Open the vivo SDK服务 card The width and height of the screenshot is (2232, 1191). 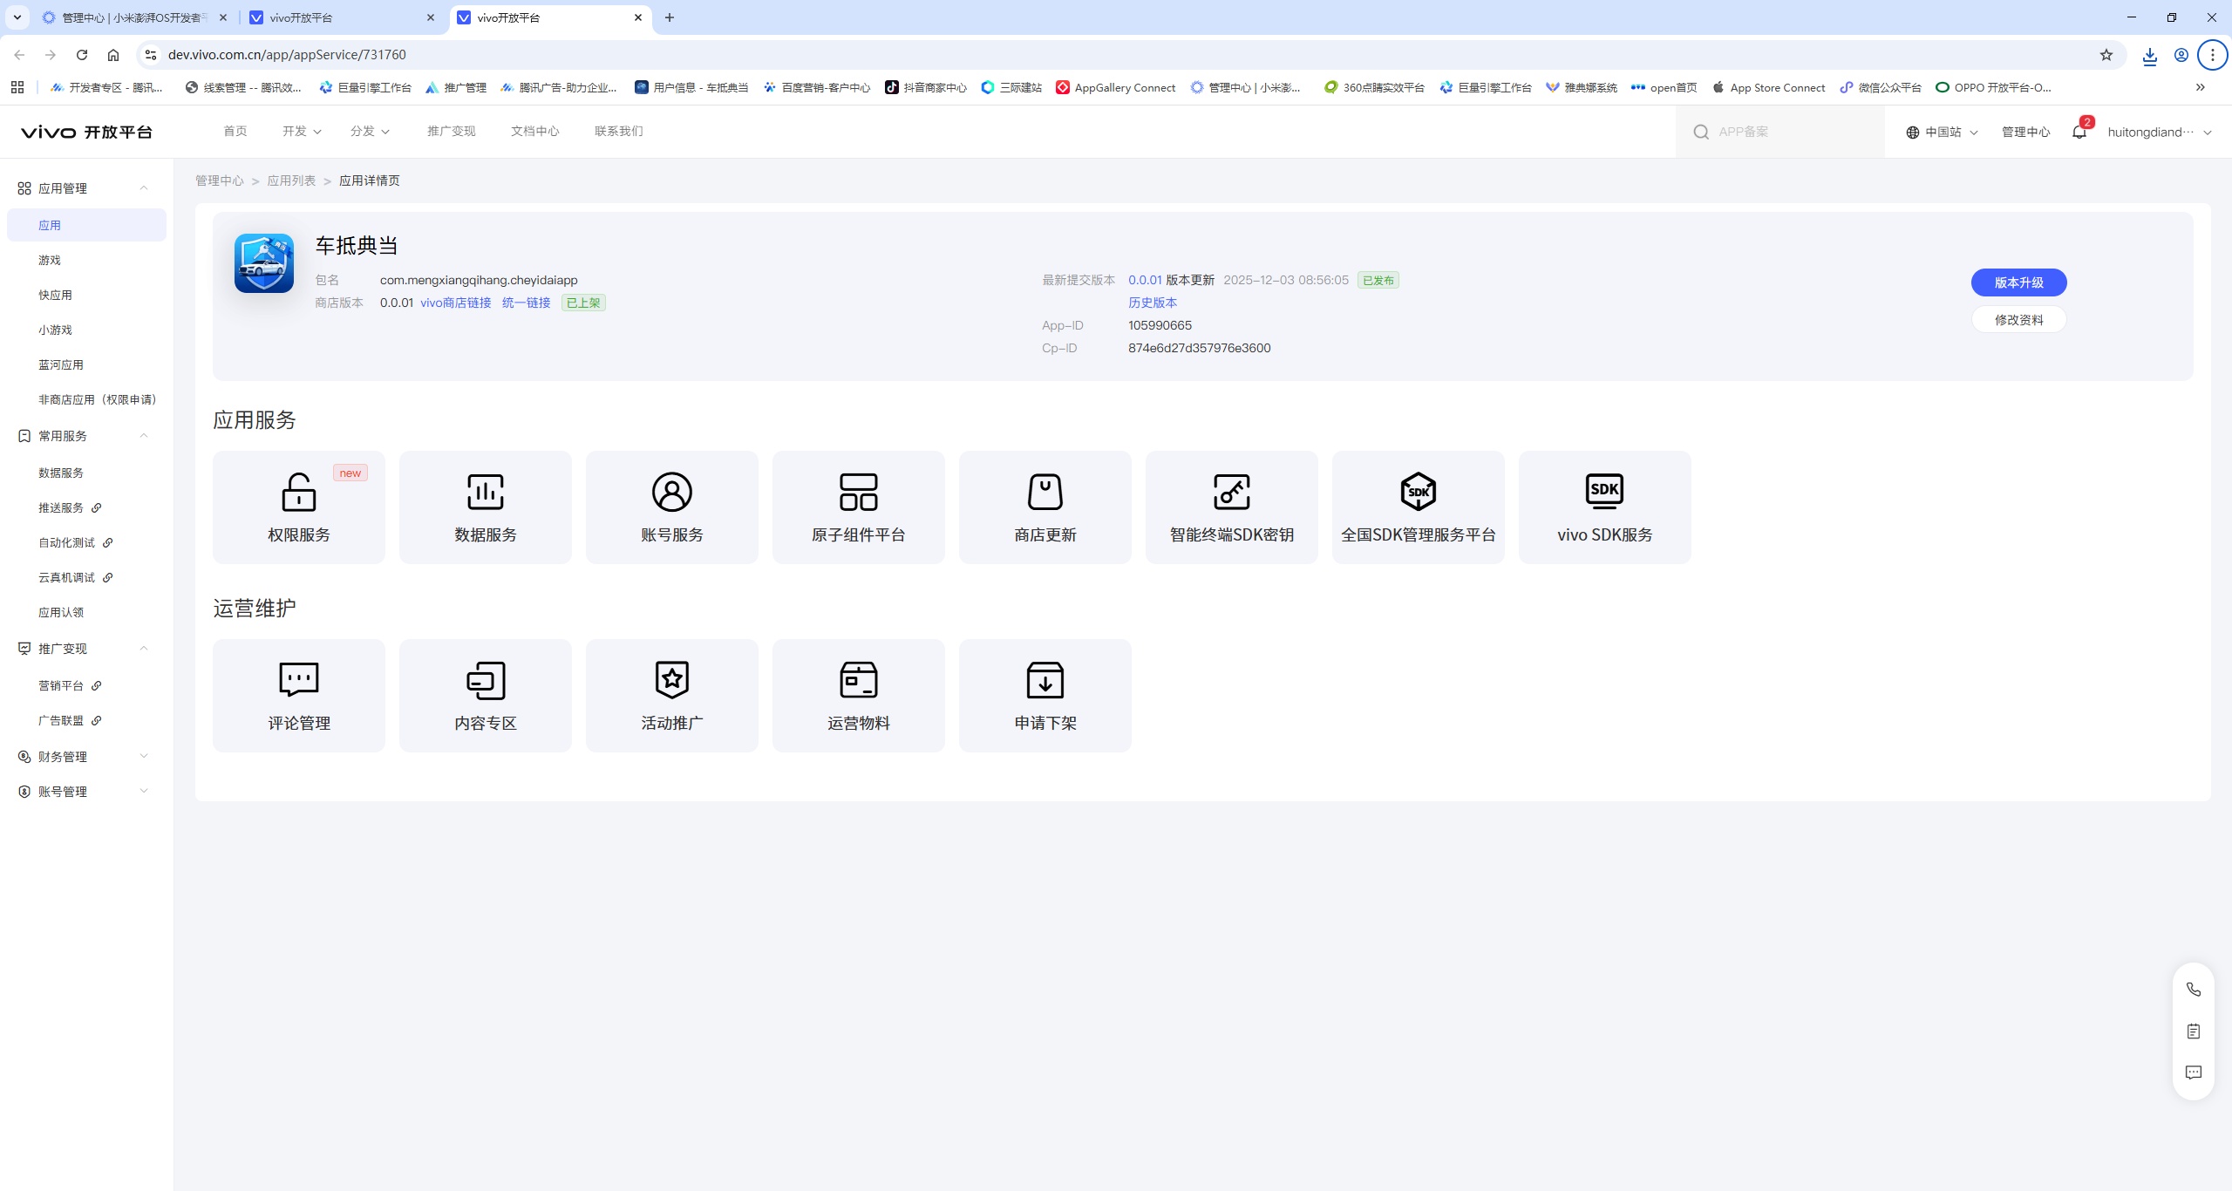point(1603,507)
